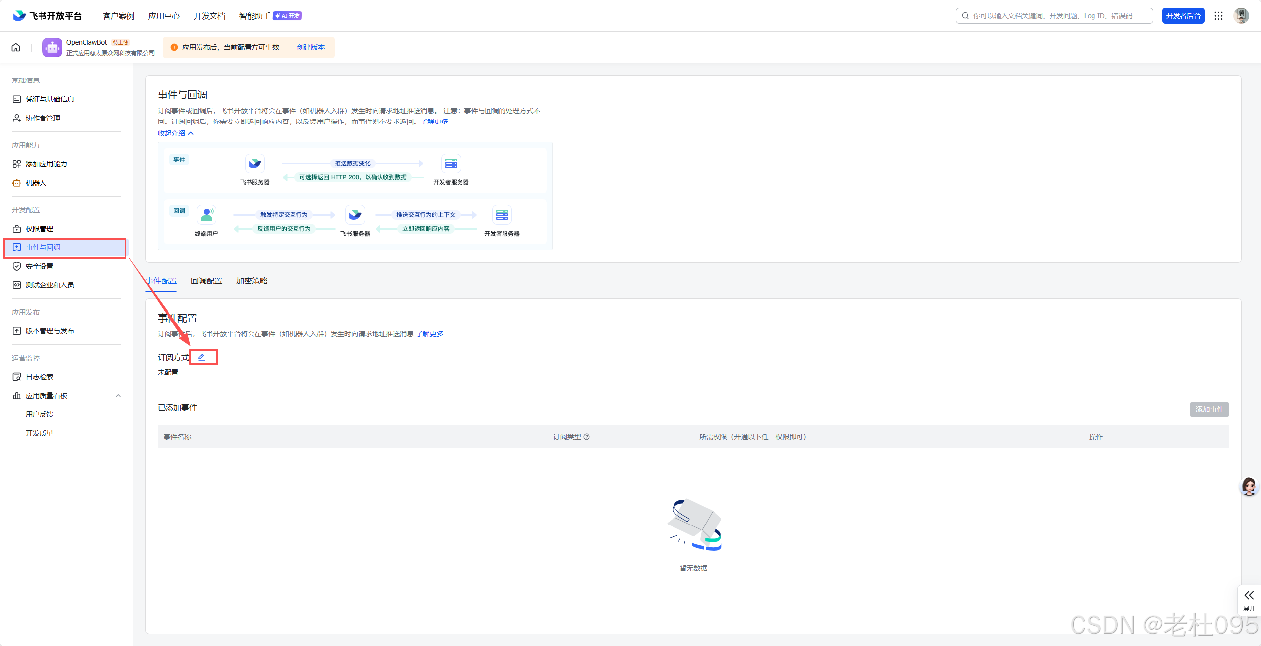Open 开发文档 in the top navigation
Image resolution: width=1261 pixels, height=646 pixels.
[x=210, y=16]
